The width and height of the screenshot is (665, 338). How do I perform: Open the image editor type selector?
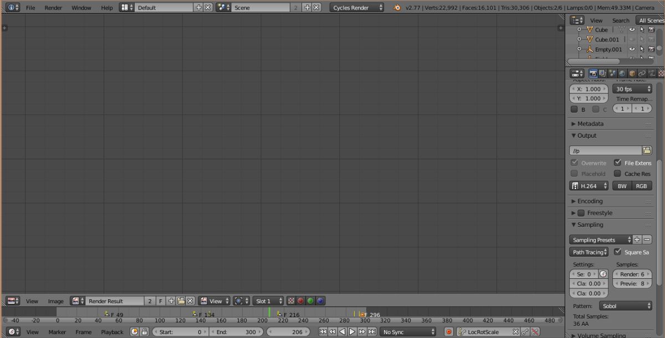click(13, 301)
